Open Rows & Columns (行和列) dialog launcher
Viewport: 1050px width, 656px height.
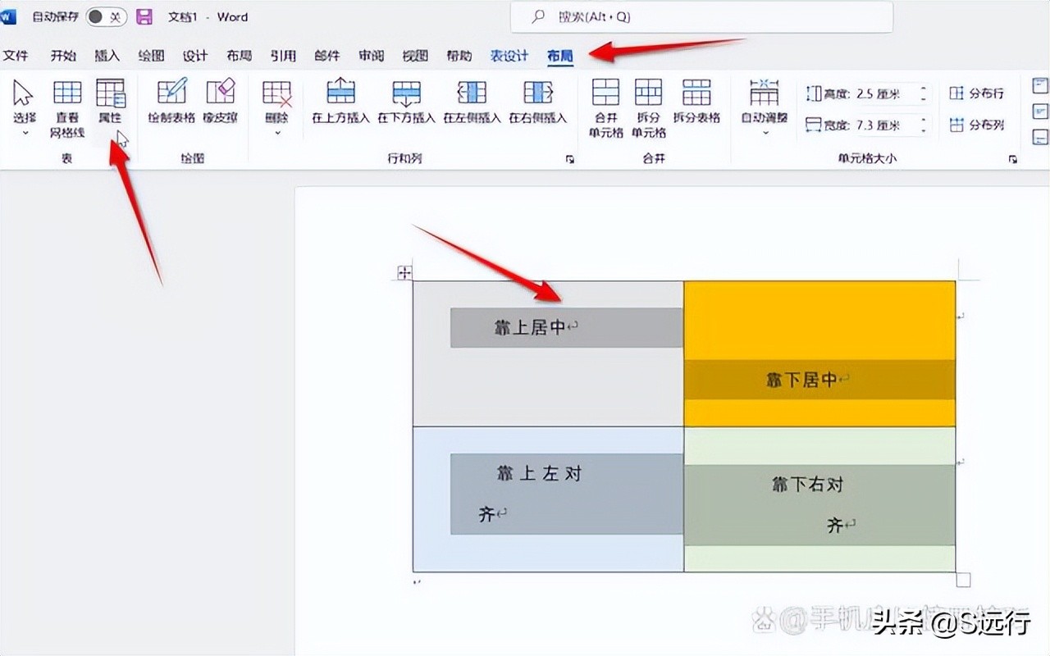[x=570, y=159]
